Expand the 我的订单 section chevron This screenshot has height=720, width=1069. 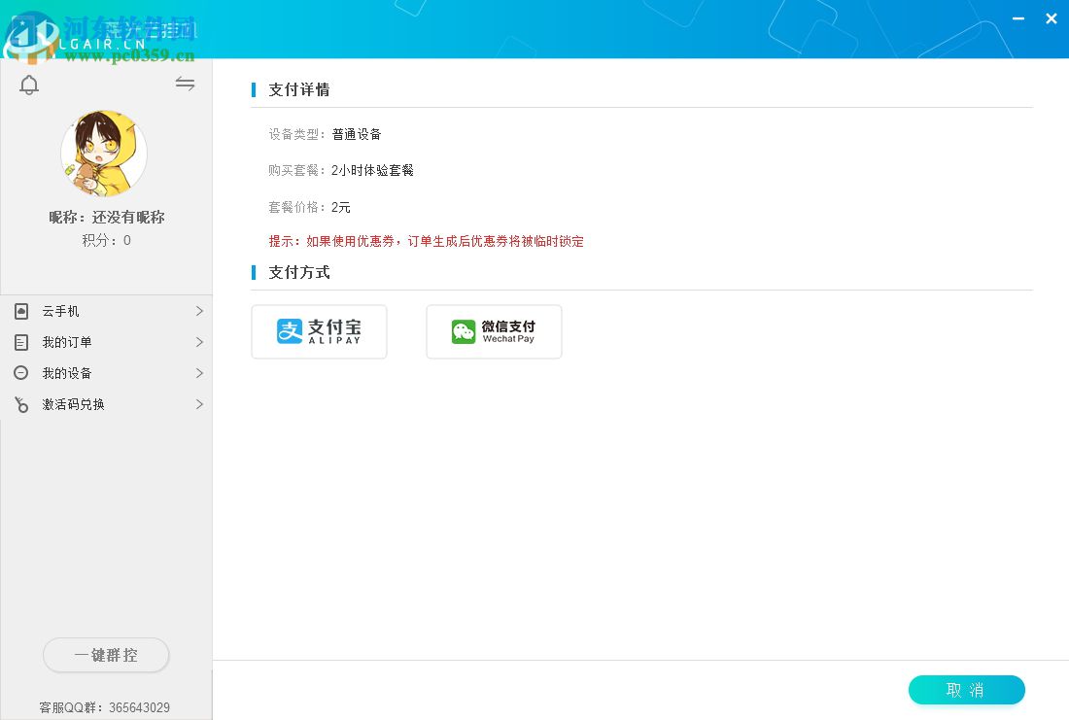(199, 342)
